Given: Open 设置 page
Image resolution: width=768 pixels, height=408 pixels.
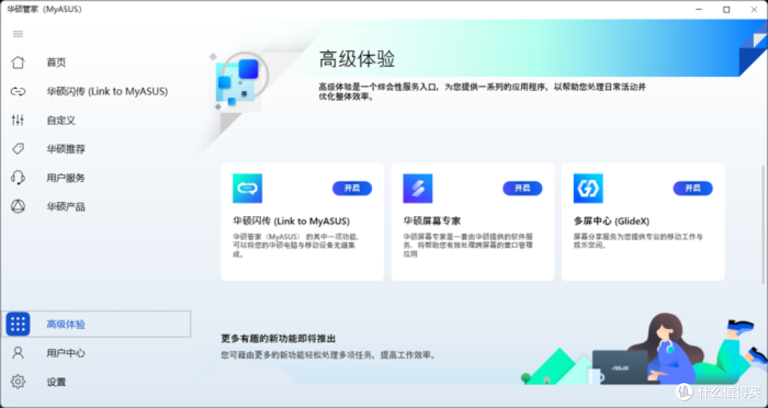Looking at the screenshot, I should pyautogui.click(x=56, y=382).
